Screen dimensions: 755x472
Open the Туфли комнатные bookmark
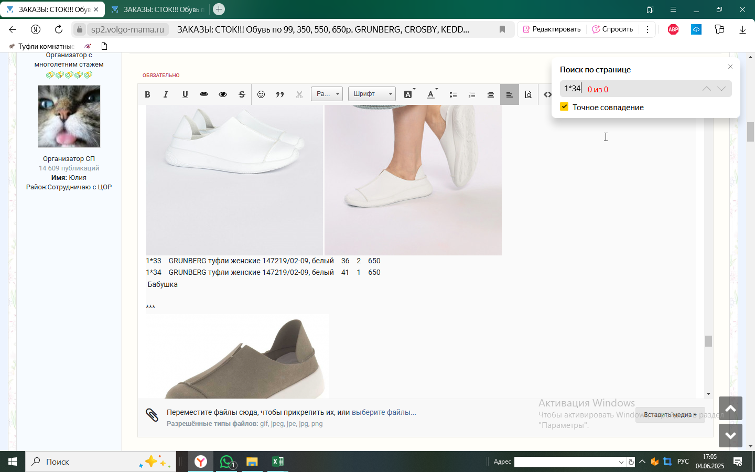coord(41,46)
